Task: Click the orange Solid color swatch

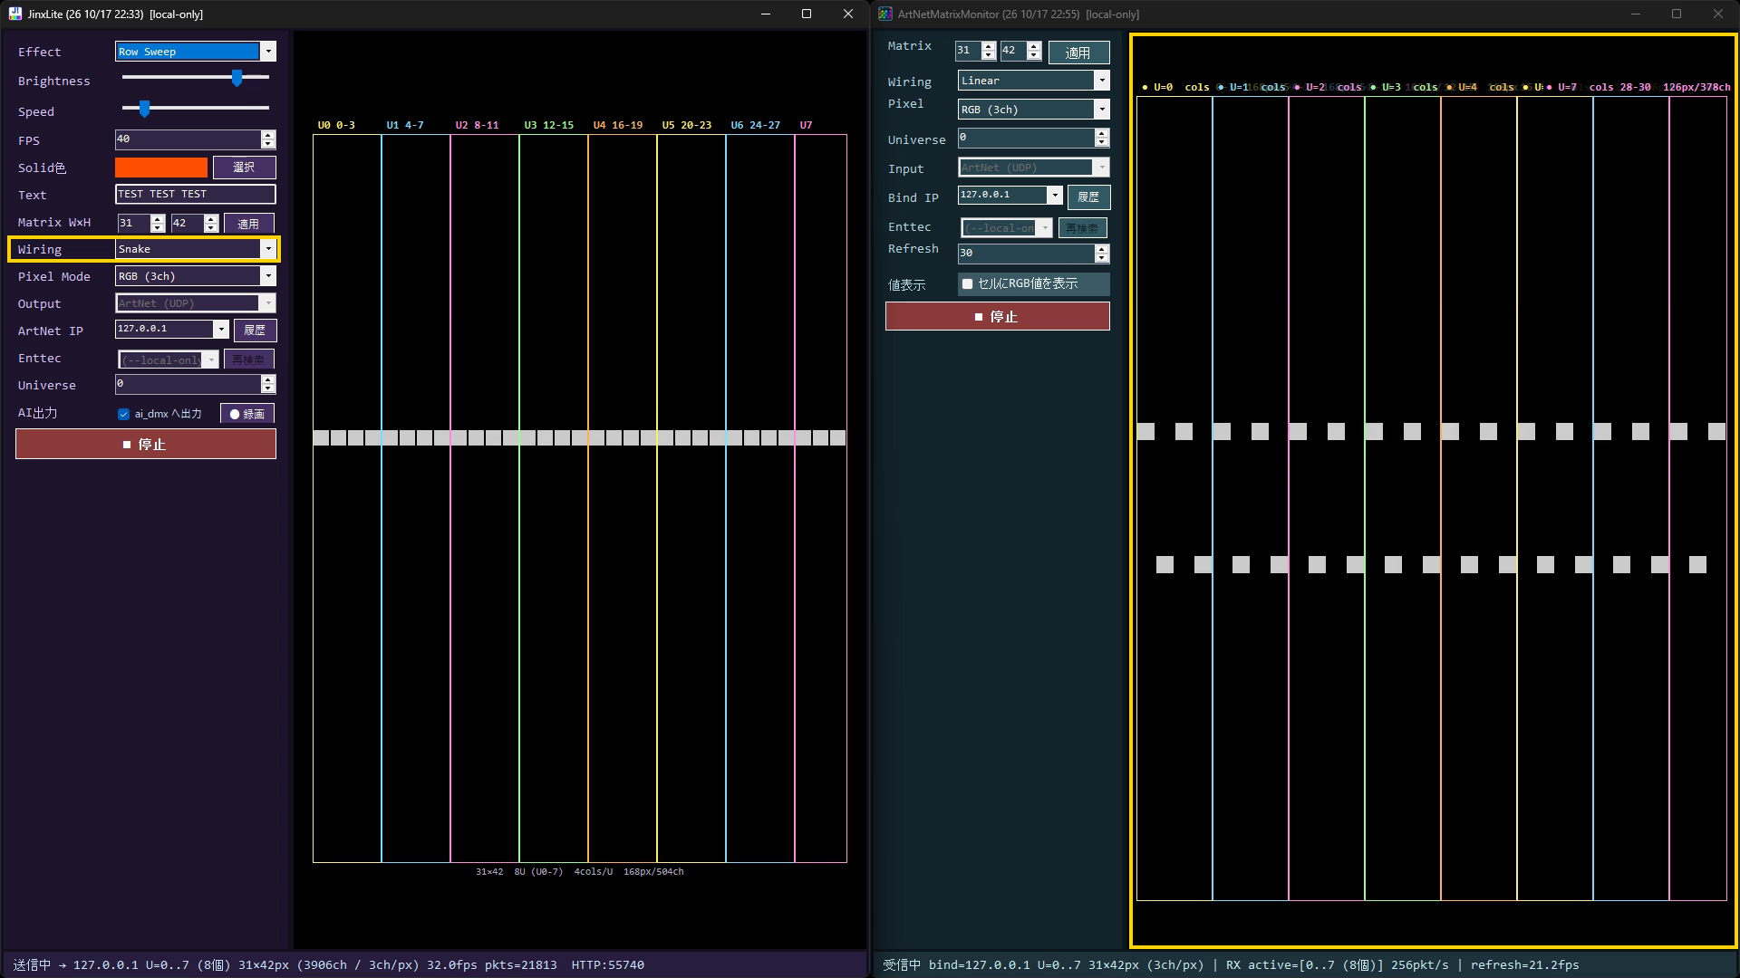Action: pyautogui.click(x=161, y=168)
